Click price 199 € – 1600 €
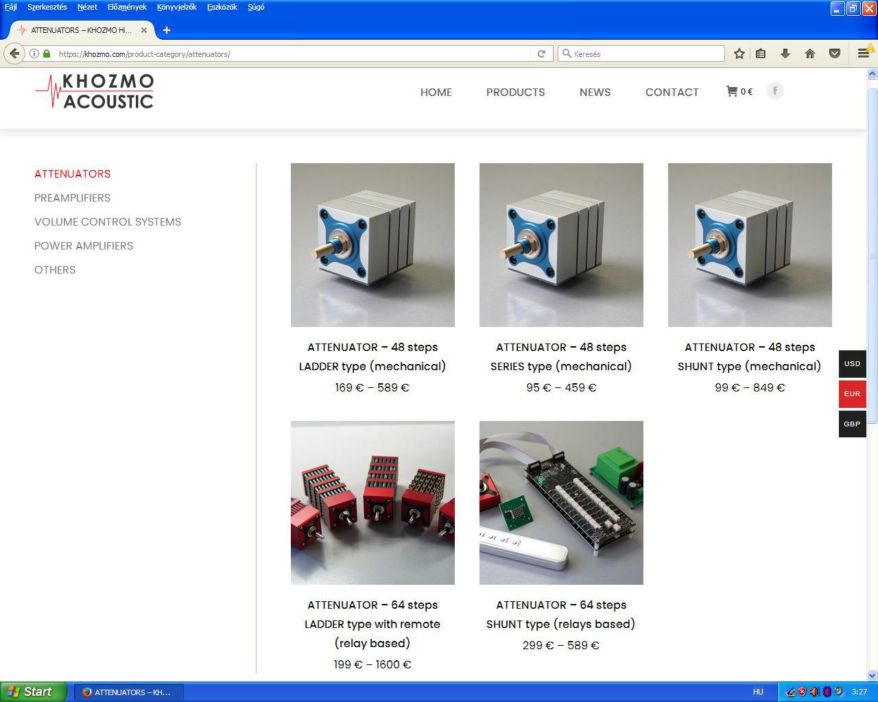The image size is (878, 702). pyautogui.click(x=372, y=664)
